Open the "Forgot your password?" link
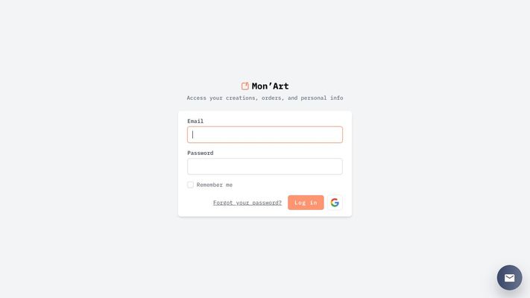530x298 pixels. 247,203
